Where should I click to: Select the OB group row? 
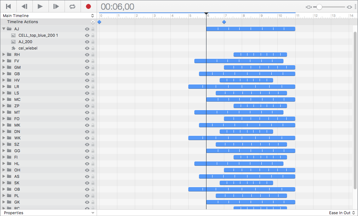[x=48, y=189]
